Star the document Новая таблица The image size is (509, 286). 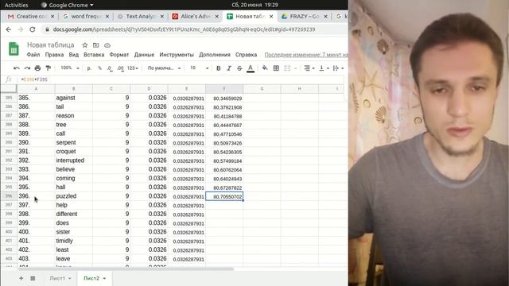click(x=85, y=45)
